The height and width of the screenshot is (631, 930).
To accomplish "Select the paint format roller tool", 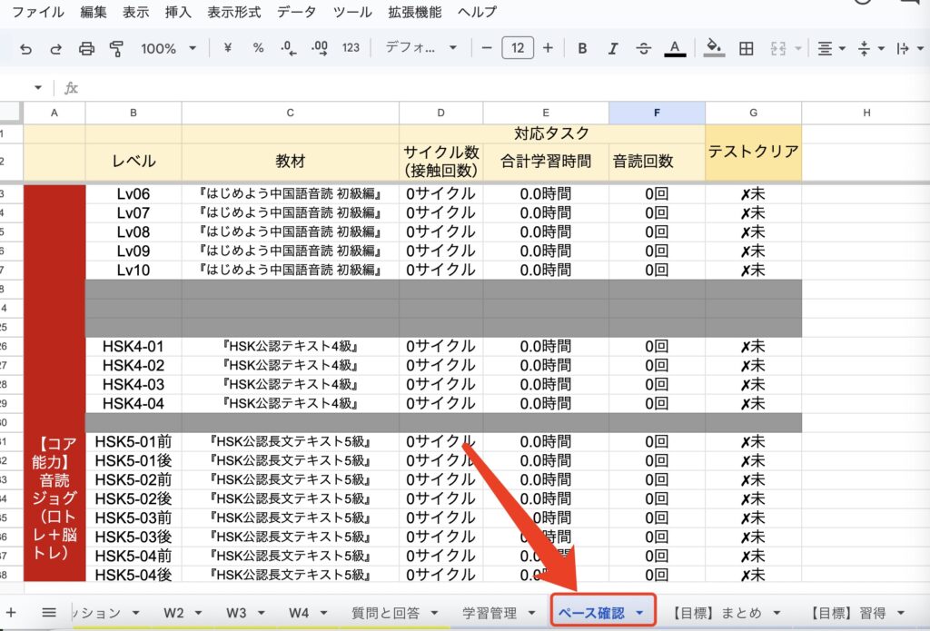I will tap(116, 49).
